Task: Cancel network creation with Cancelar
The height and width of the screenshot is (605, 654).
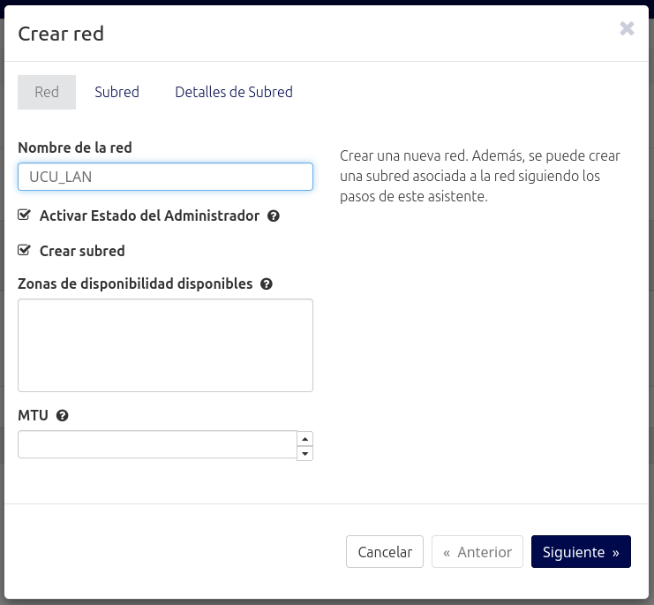Action: (x=385, y=552)
